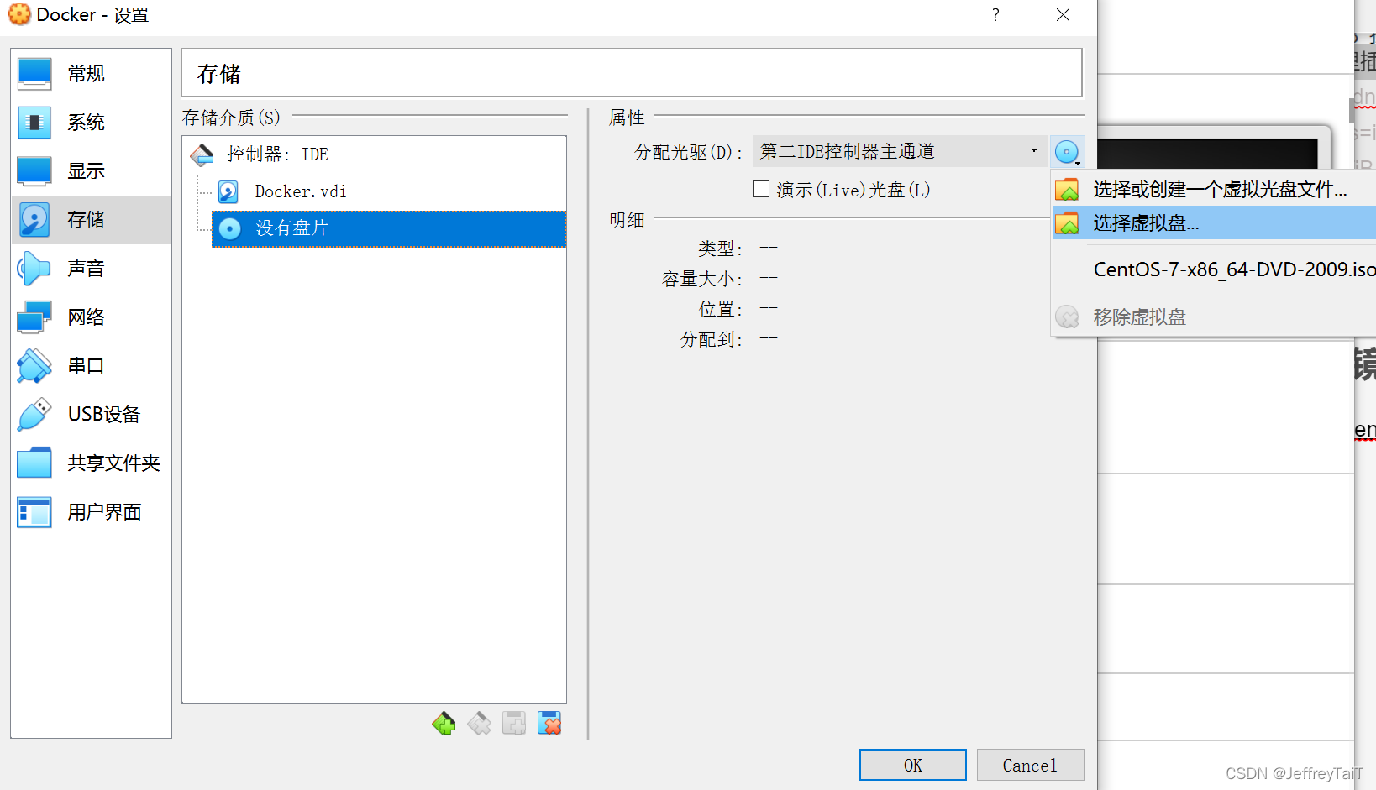
Task: Open the 共享文件夹 folder icon
Action: [x=34, y=463]
